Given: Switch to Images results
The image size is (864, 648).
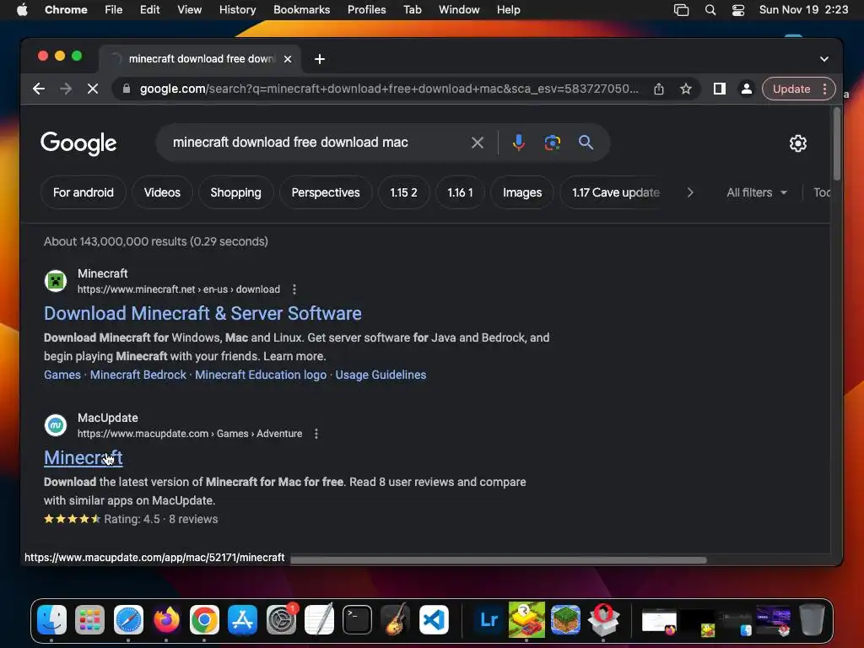Looking at the screenshot, I should click(522, 193).
